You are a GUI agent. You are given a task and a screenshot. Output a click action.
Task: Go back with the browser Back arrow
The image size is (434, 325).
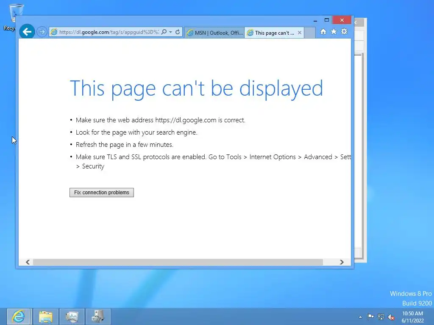(x=27, y=32)
